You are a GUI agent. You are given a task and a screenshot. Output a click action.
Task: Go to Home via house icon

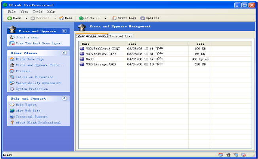62,18
